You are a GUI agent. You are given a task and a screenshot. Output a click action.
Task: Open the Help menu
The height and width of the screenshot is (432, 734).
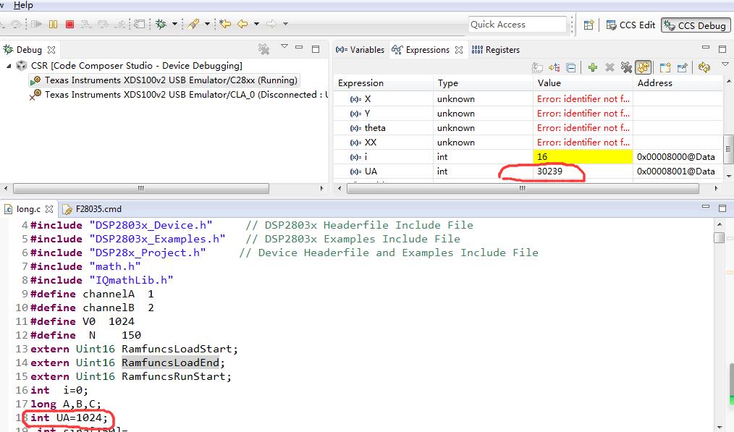coord(23,5)
